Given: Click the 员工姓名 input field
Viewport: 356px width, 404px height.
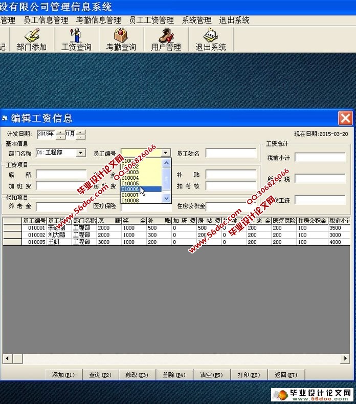Looking at the screenshot, I should (x=231, y=153).
